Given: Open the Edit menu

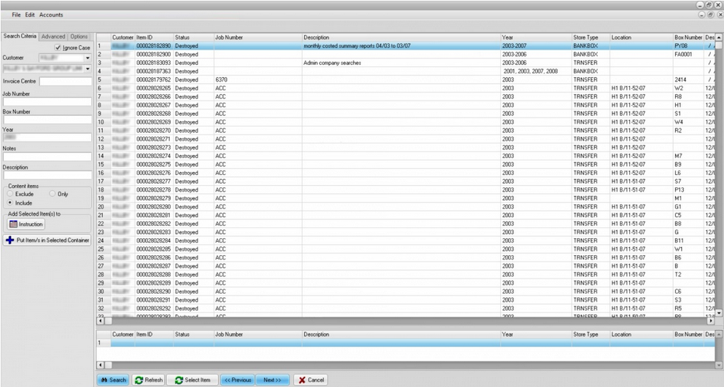Looking at the screenshot, I should (x=29, y=15).
